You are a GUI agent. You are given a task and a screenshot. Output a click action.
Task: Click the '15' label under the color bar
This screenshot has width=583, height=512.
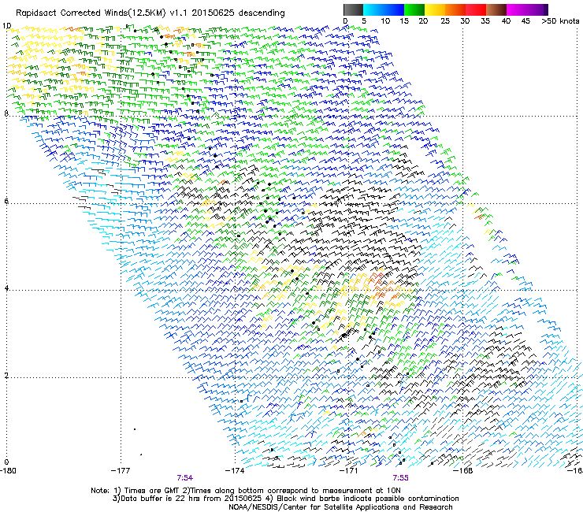[x=404, y=21]
